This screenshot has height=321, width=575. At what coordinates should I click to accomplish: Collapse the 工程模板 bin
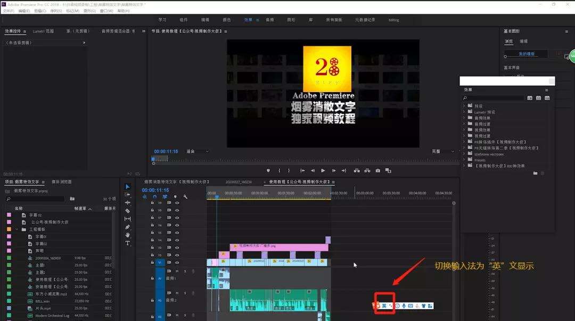coord(17,229)
